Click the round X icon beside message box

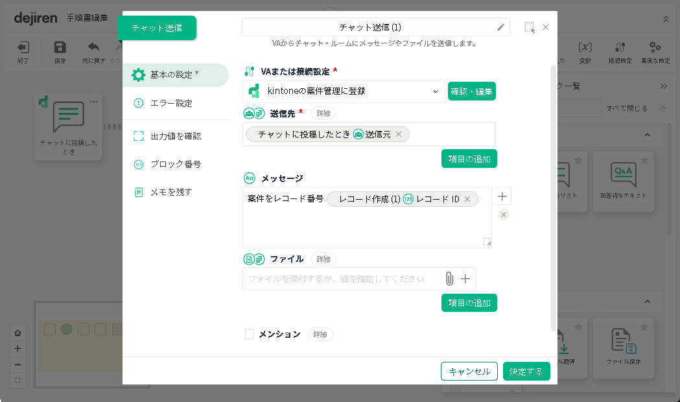tap(504, 215)
